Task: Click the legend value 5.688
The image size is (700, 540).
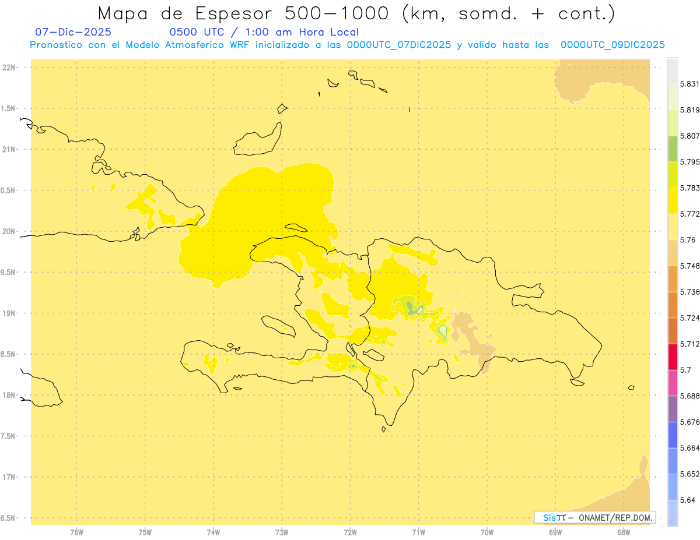Action: (690, 396)
